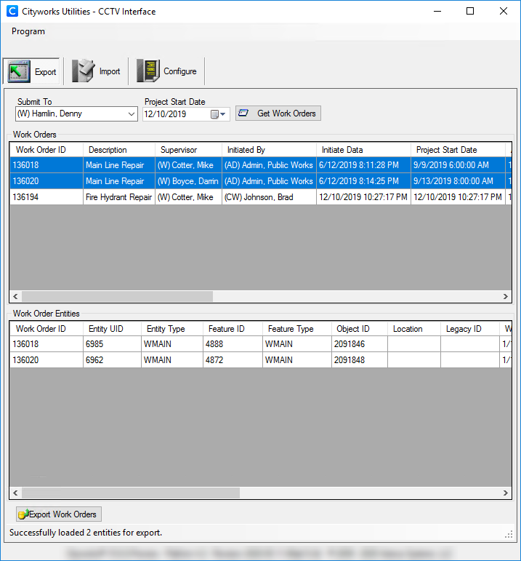Screen dimensions: 521x561
Task: Click the Project Start Date text field
Action: point(175,114)
